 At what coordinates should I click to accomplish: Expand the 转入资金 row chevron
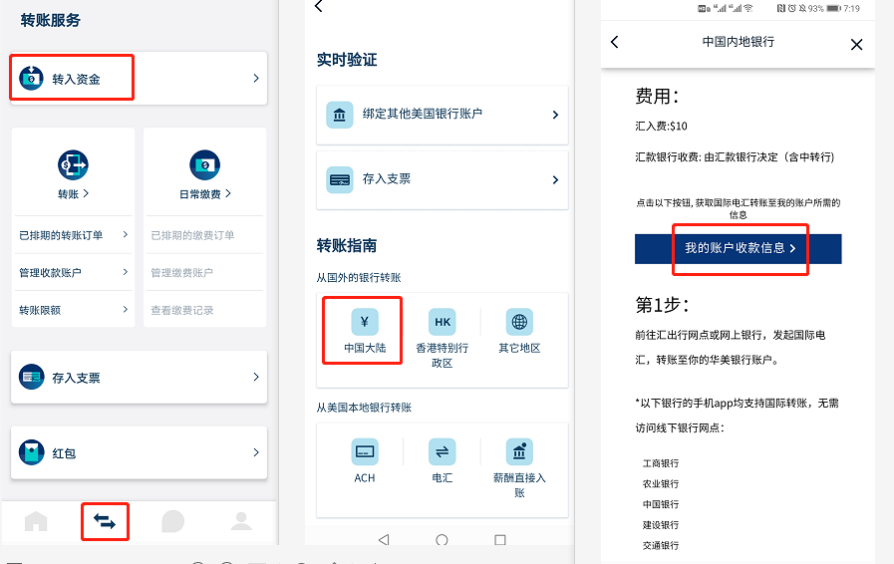256,78
